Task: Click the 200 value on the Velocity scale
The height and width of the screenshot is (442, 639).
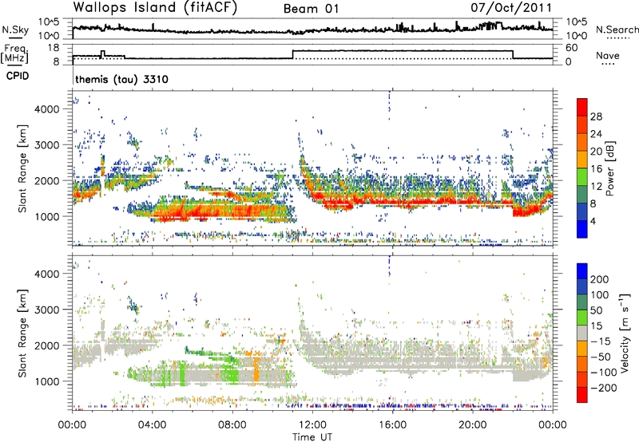Action: click(x=600, y=279)
